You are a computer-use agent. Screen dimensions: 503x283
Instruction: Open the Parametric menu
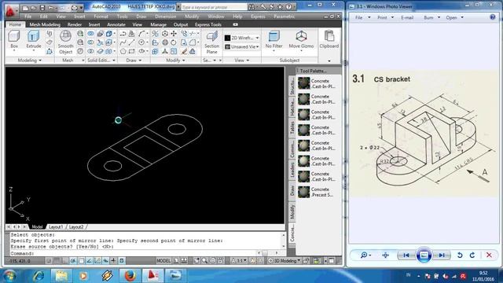coord(285,17)
